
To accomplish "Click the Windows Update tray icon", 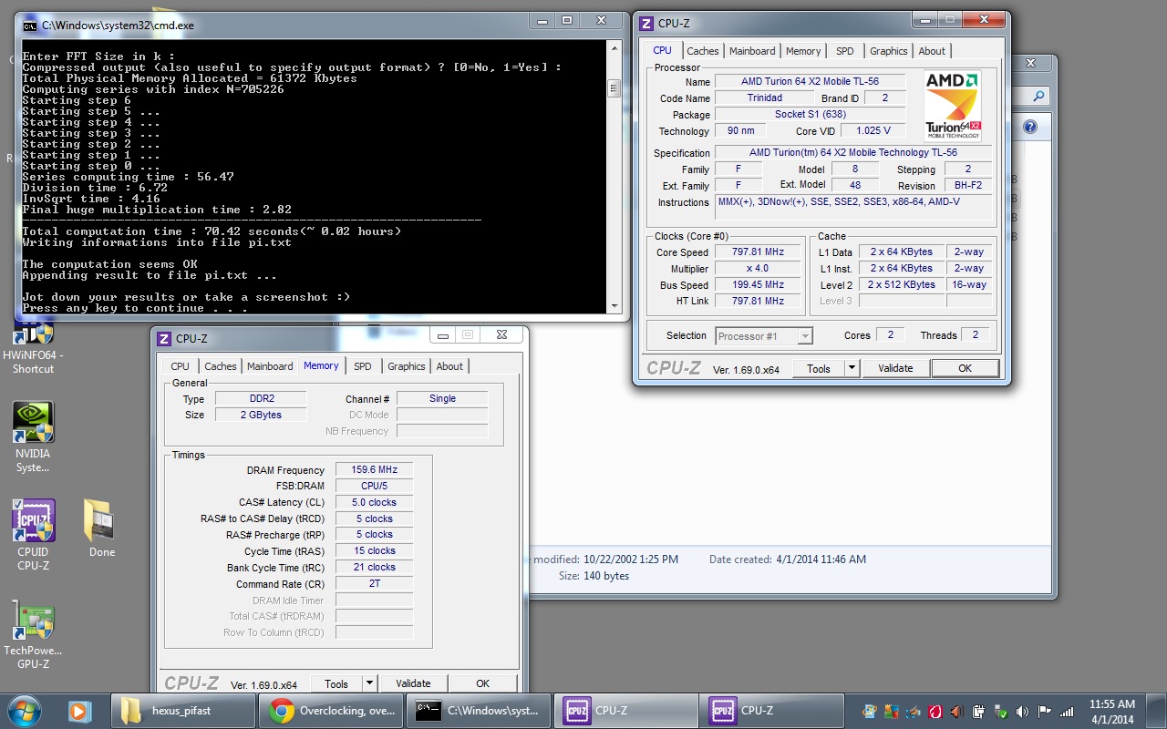I will click(x=870, y=712).
